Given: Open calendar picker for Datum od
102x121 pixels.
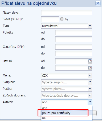Looking at the screenshot, I should pos(90,61).
